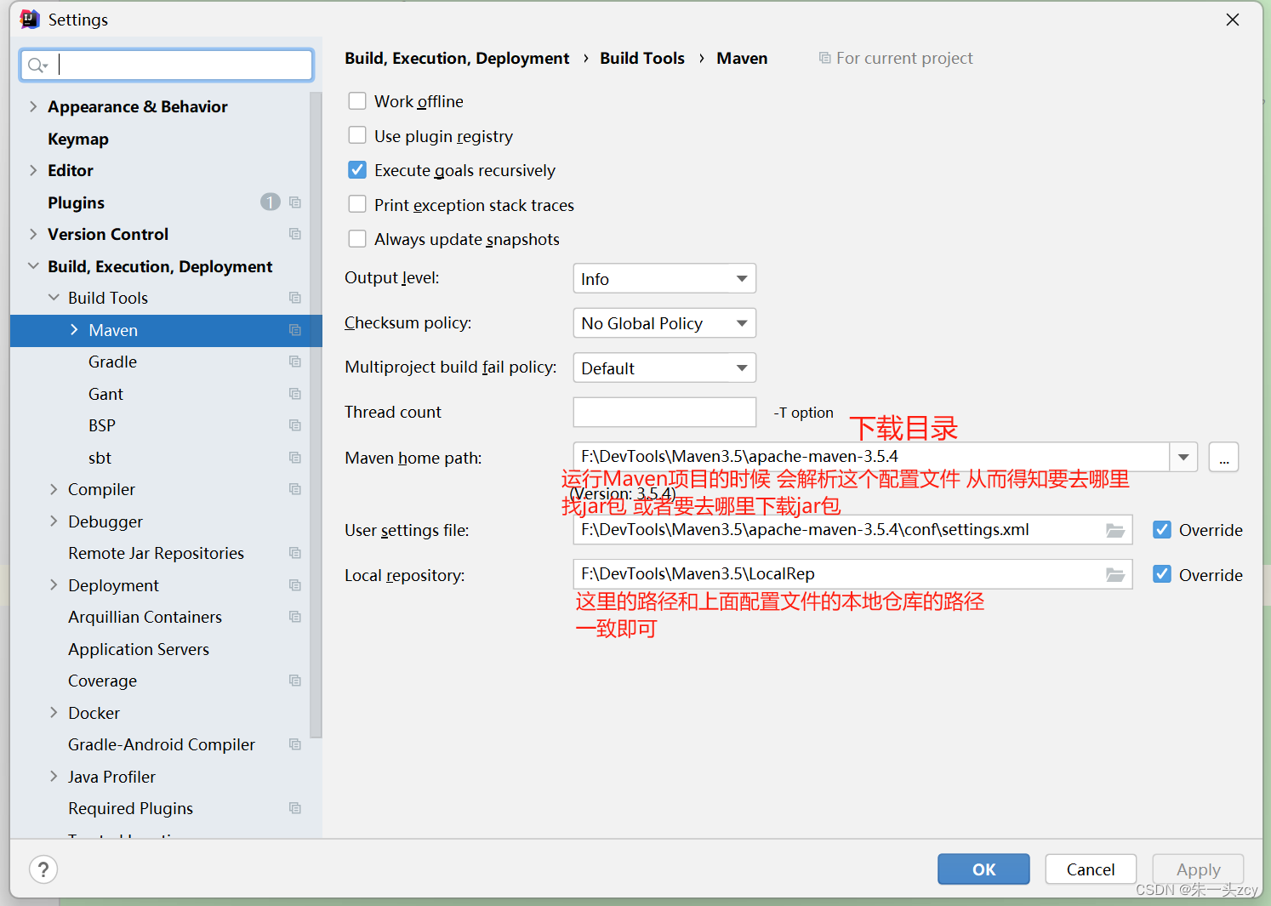Click project-level icon beside Arquillian Containers
Image resolution: width=1271 pixels, height=906 pixels.
click(295, 617)
